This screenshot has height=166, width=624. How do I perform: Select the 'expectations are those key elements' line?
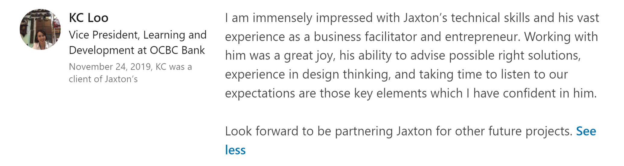411,94
